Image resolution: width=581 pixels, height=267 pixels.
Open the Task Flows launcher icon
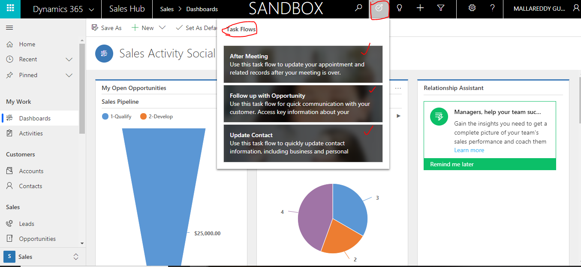click(x=379, y=8)
